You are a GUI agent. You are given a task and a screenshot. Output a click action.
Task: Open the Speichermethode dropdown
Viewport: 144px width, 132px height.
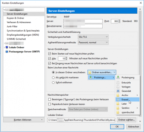pyautogui.click(x=88, y=109)
